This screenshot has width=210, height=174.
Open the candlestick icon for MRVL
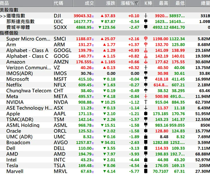pyautogui.click(x=146, y=171)
